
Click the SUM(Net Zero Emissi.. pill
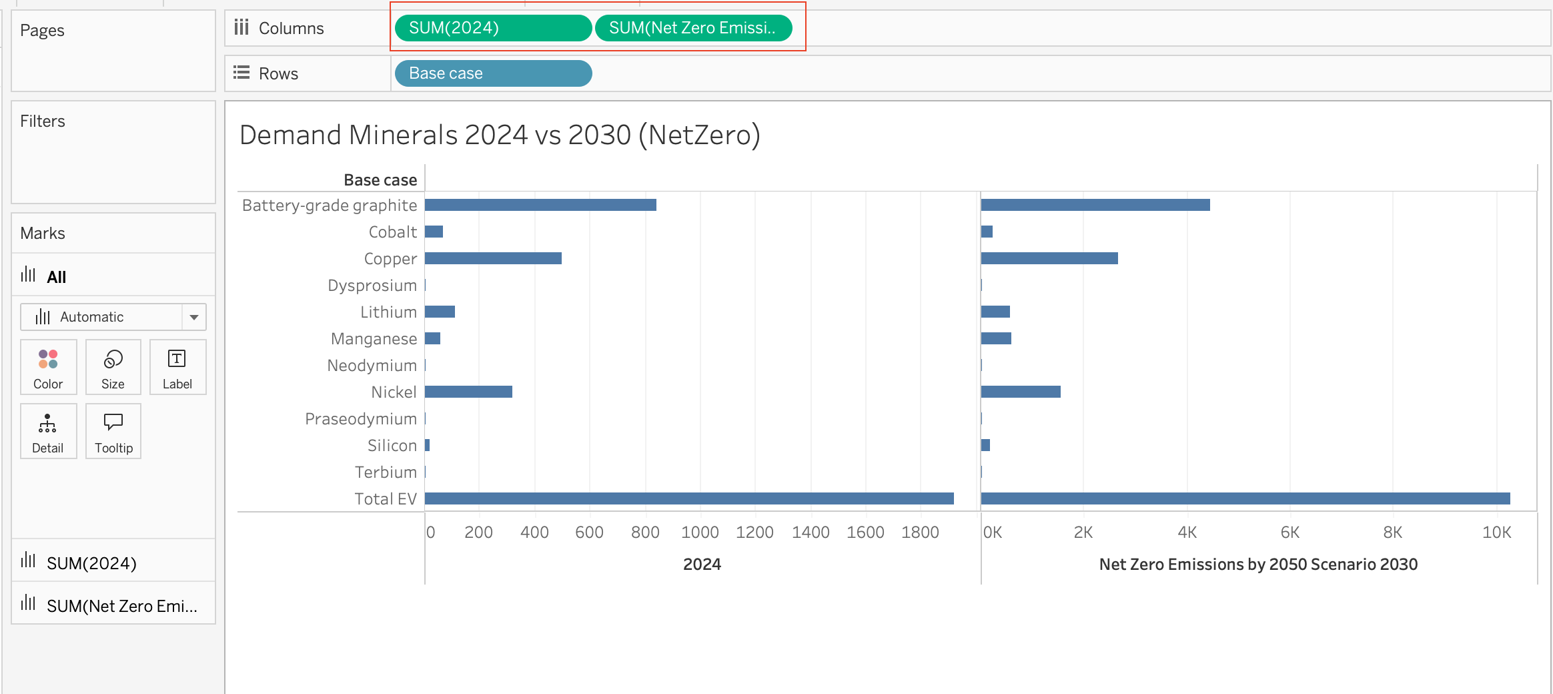(x=693, y=28)
